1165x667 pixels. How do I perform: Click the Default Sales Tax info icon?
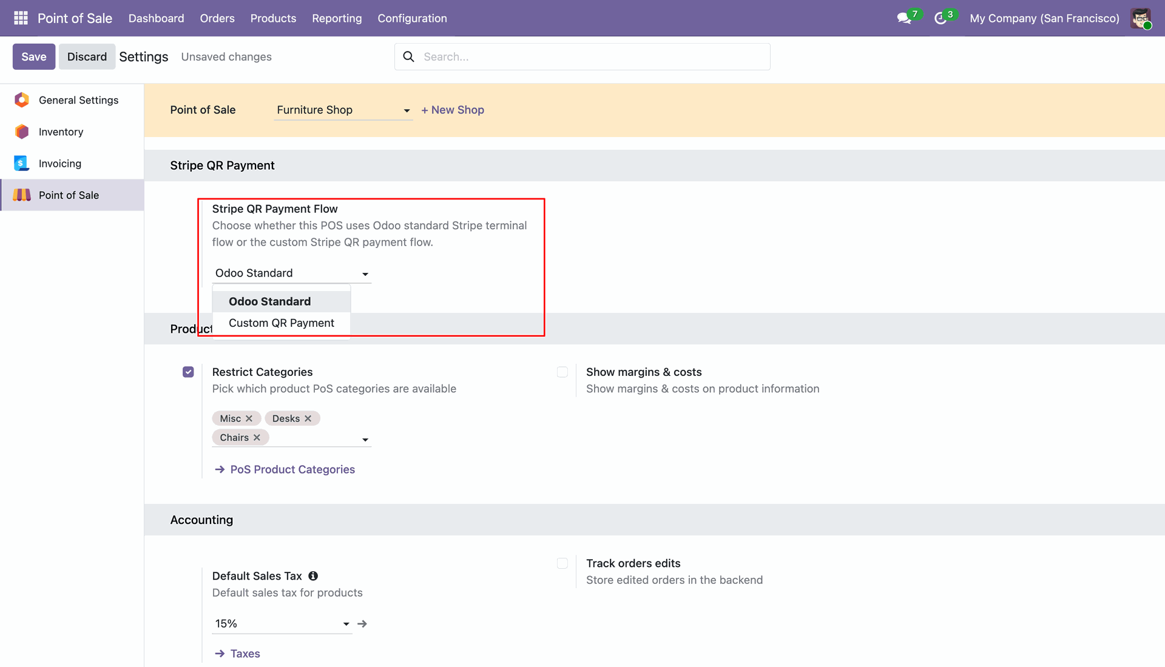313,576
